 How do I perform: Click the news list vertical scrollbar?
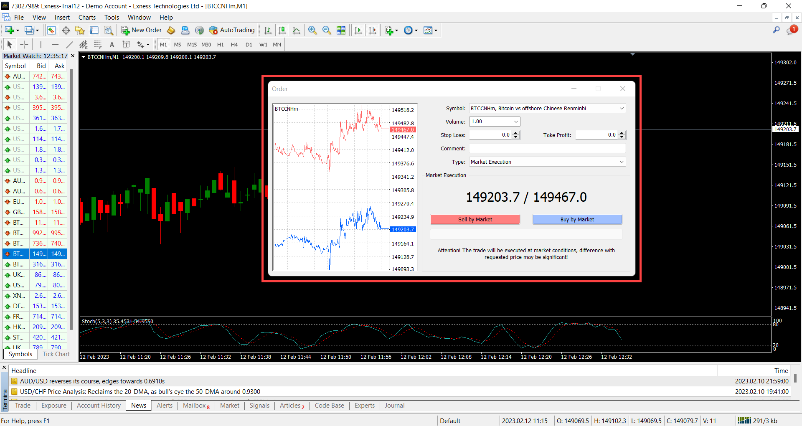coord(795,378)
